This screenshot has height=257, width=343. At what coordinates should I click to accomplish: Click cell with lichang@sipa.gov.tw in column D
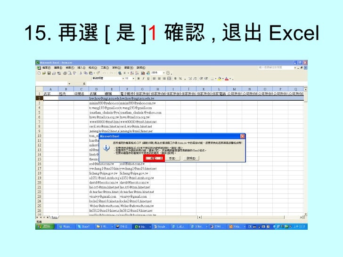[103, 173]
